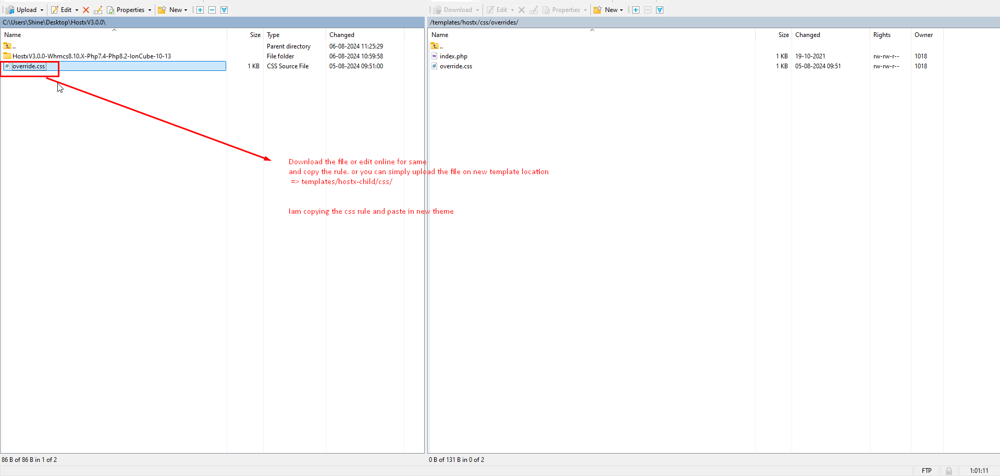The image size is (1000, 476).
Task: Expand the Upload dropdown arrow
Action: pyautogui.click(x=42, y=10)
